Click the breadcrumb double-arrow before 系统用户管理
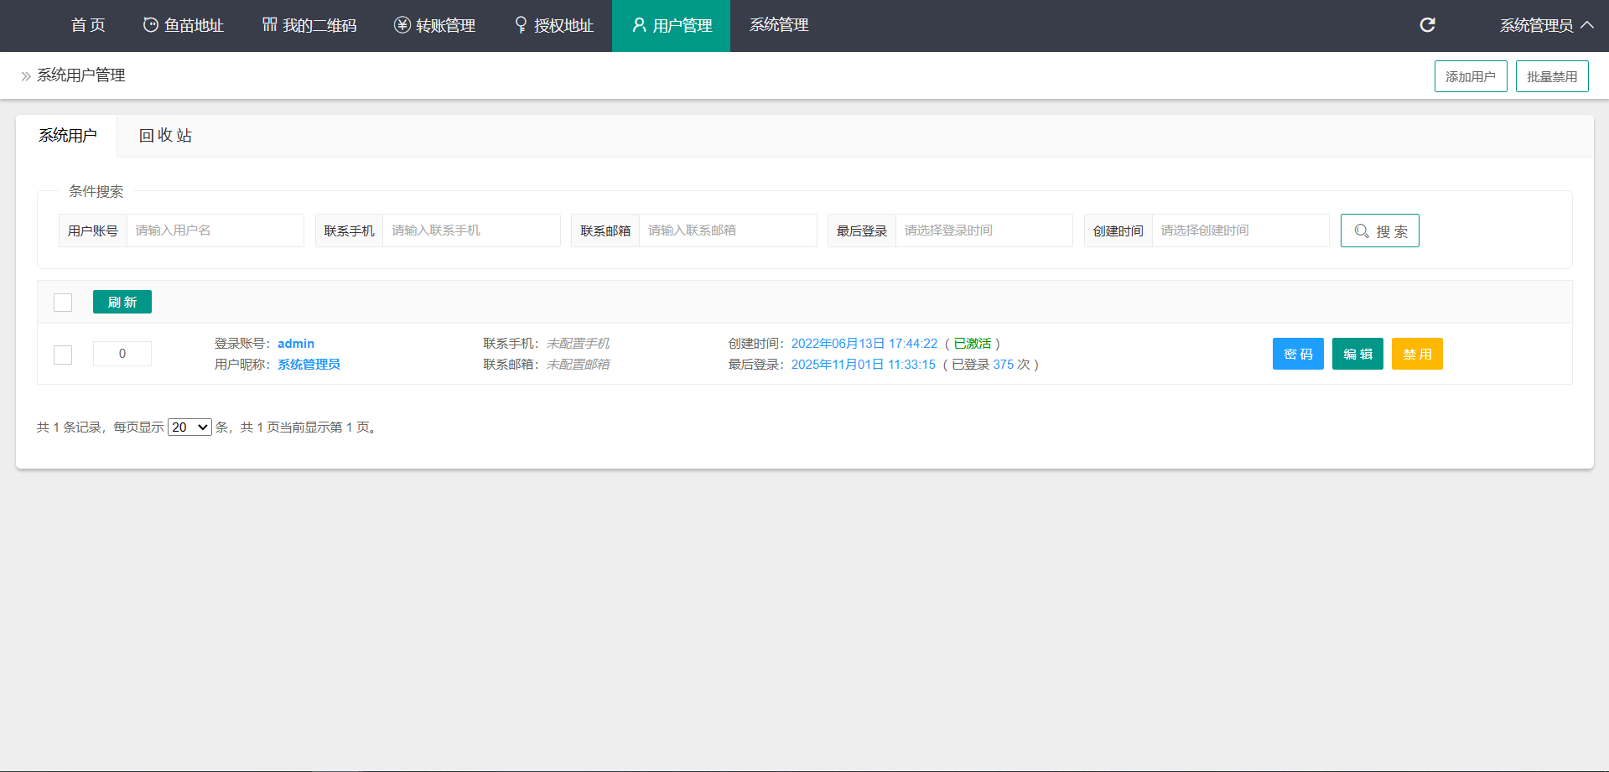The height and width of the screenshot is (772, 1609). [x=26, y=76]
